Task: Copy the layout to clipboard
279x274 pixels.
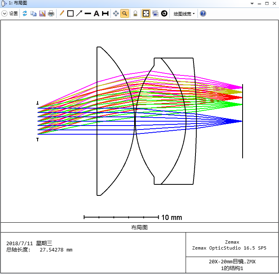Action: click(34, 13)
